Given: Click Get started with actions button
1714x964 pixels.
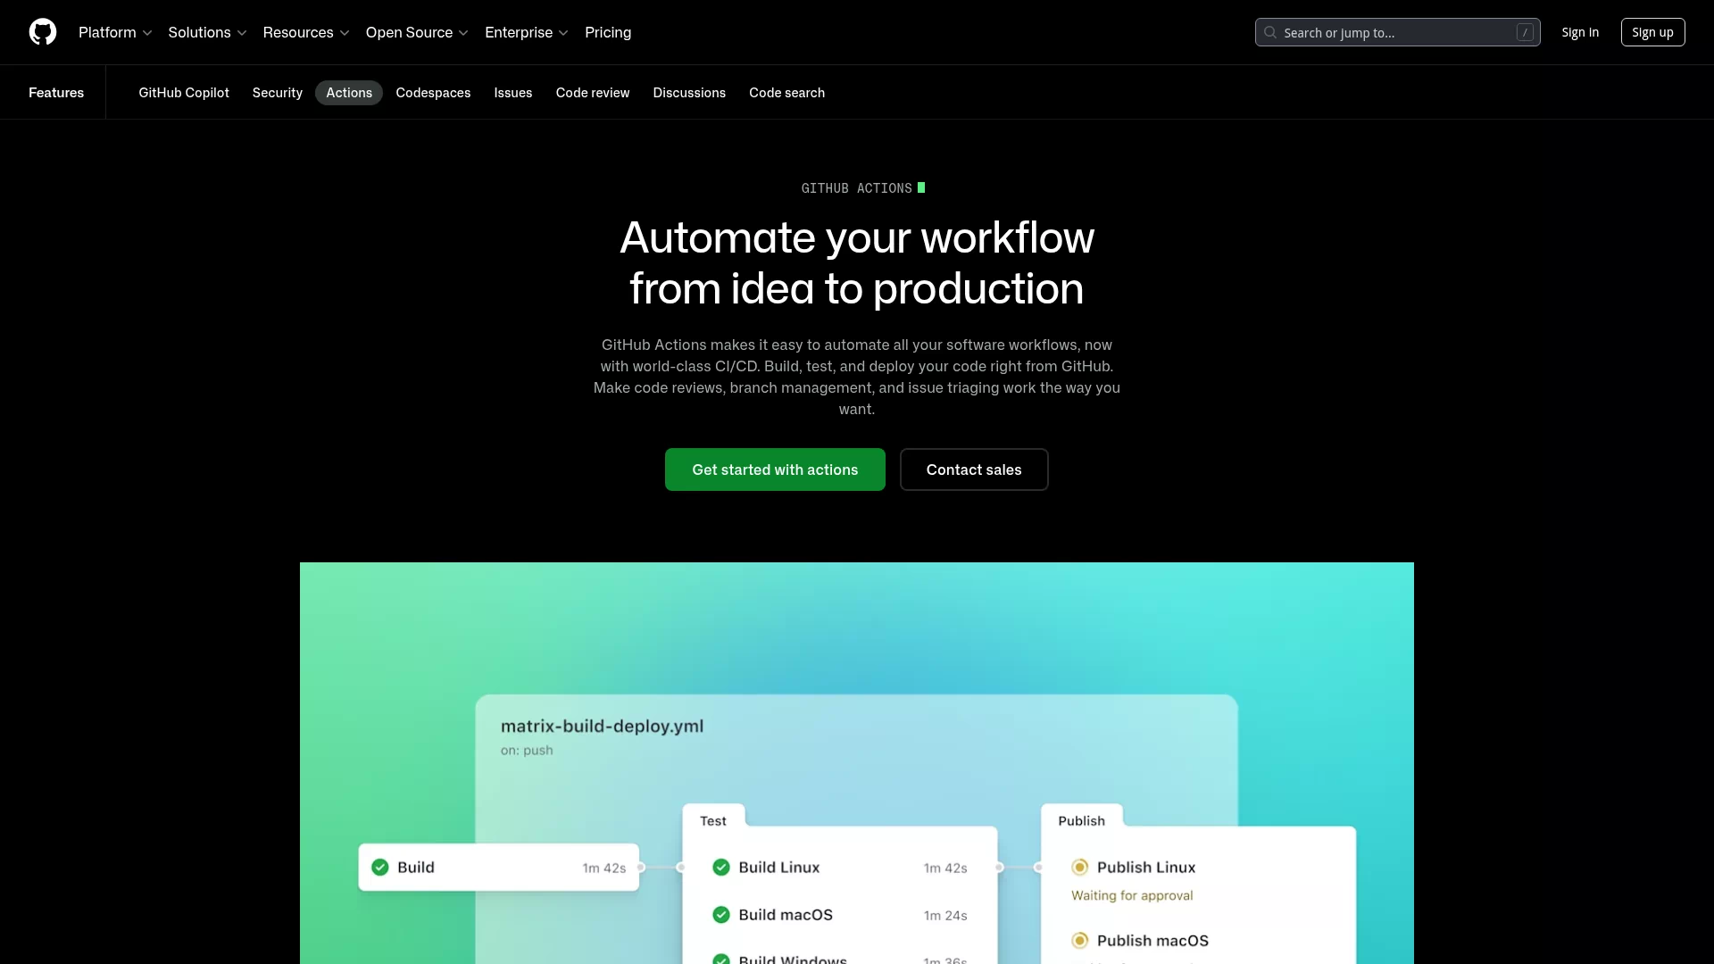Looking at the screenshot, I should (775, 470).
